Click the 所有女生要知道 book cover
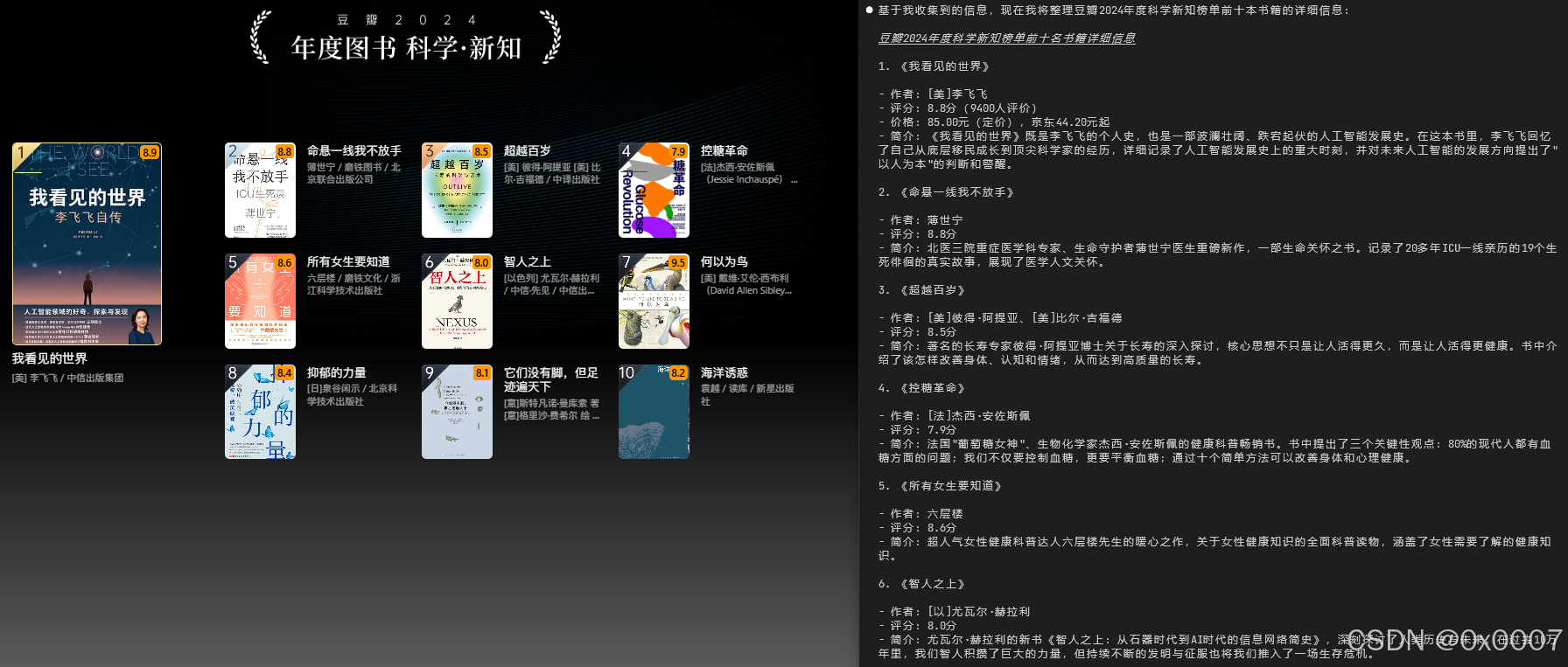 [x=260, y=302]
